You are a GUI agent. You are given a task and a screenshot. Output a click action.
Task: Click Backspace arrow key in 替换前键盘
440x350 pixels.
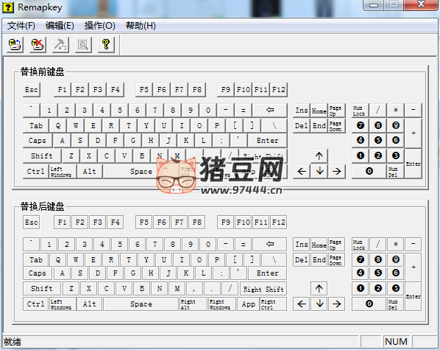tap(270, 111)
